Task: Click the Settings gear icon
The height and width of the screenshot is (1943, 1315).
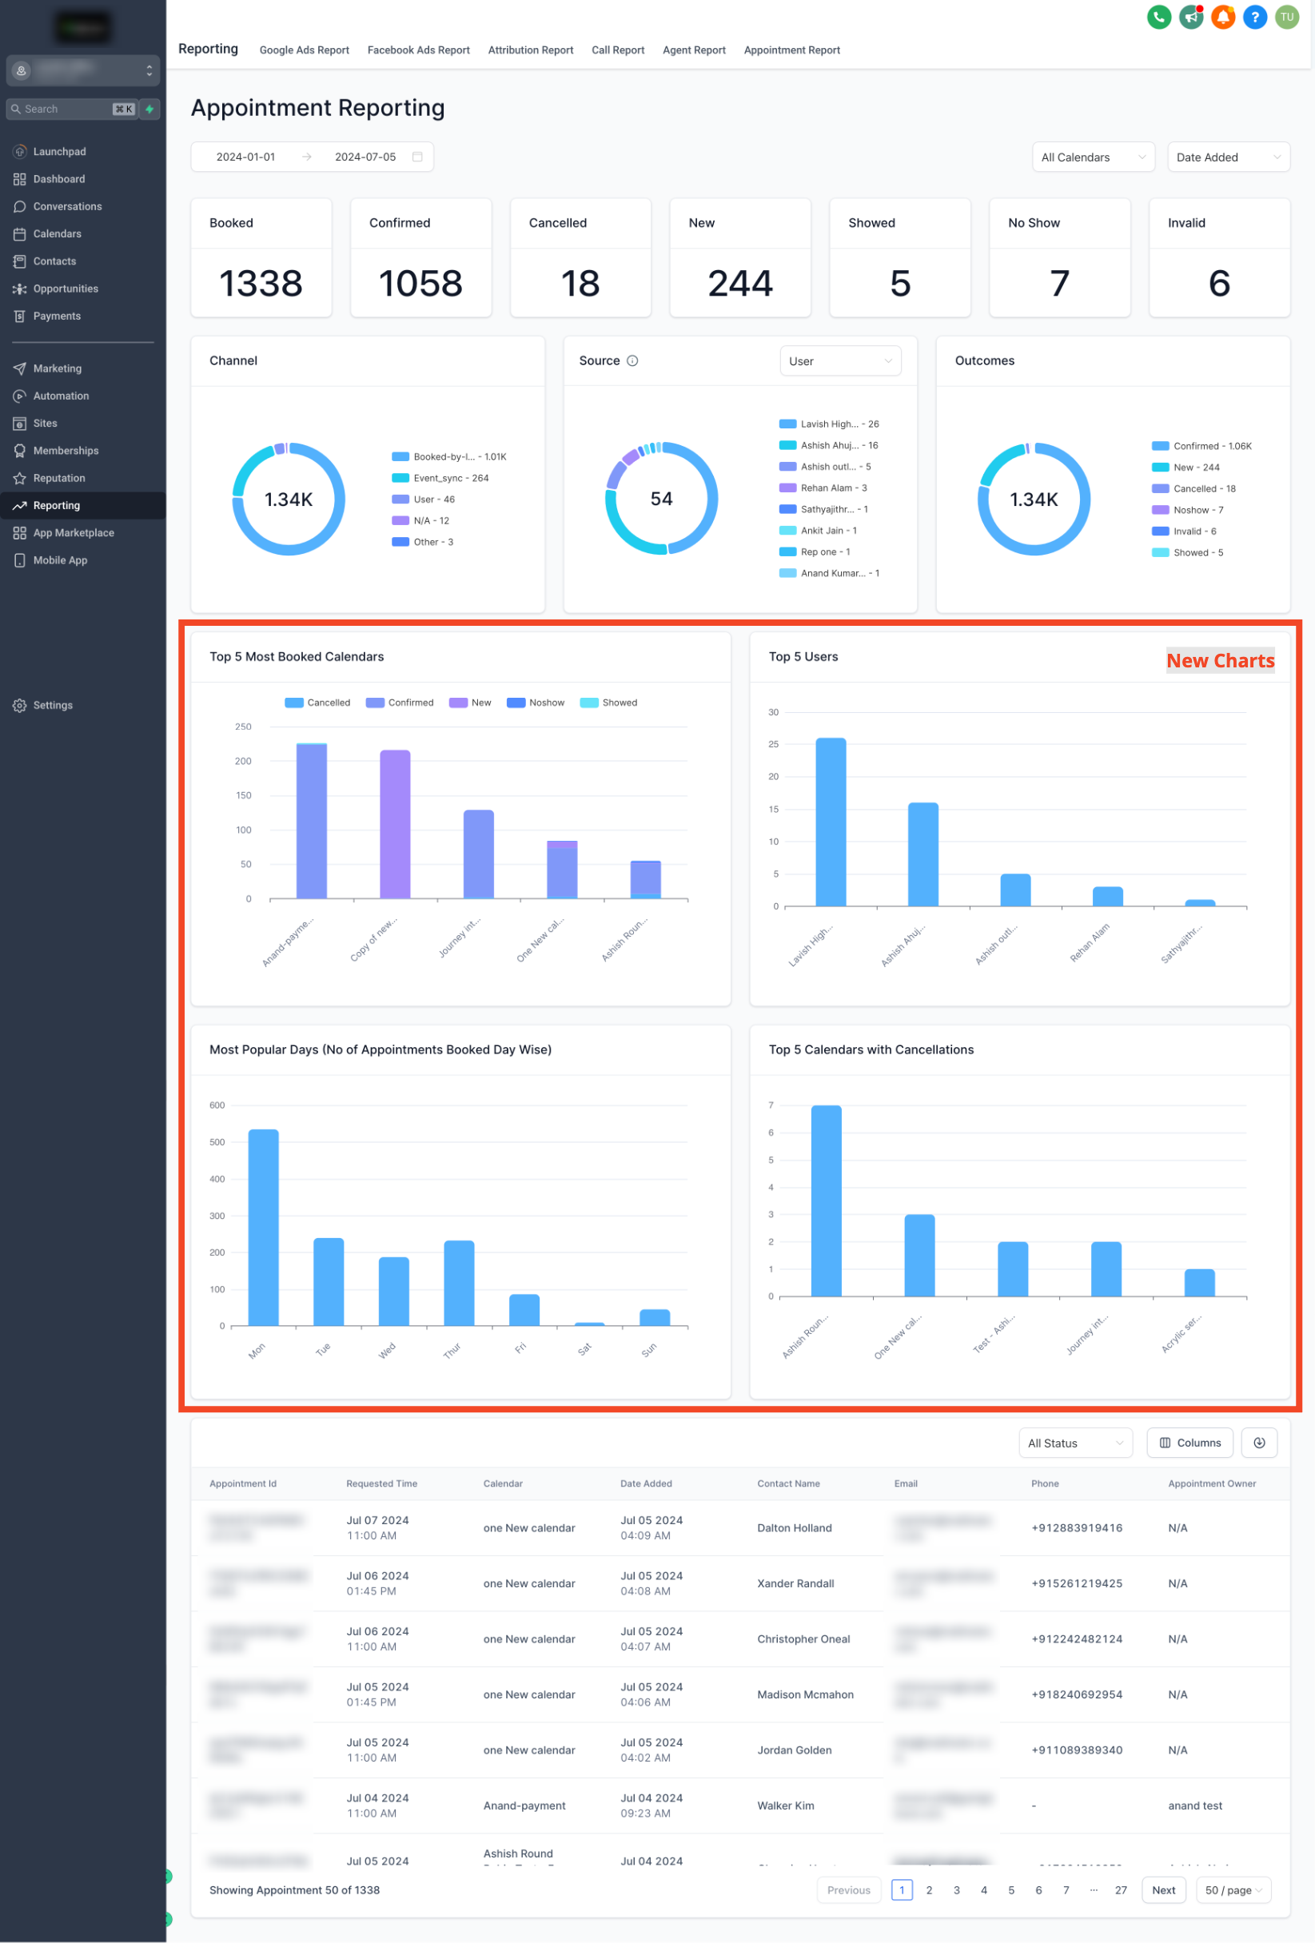Action: tap(19, 706)
